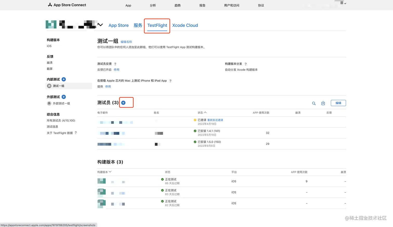Click the testers APP 使用次数 column header
This screenshot has height=227, width=393.
[x=261, y=113]
